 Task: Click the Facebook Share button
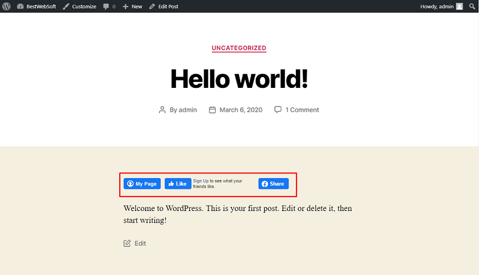(274, 184)
